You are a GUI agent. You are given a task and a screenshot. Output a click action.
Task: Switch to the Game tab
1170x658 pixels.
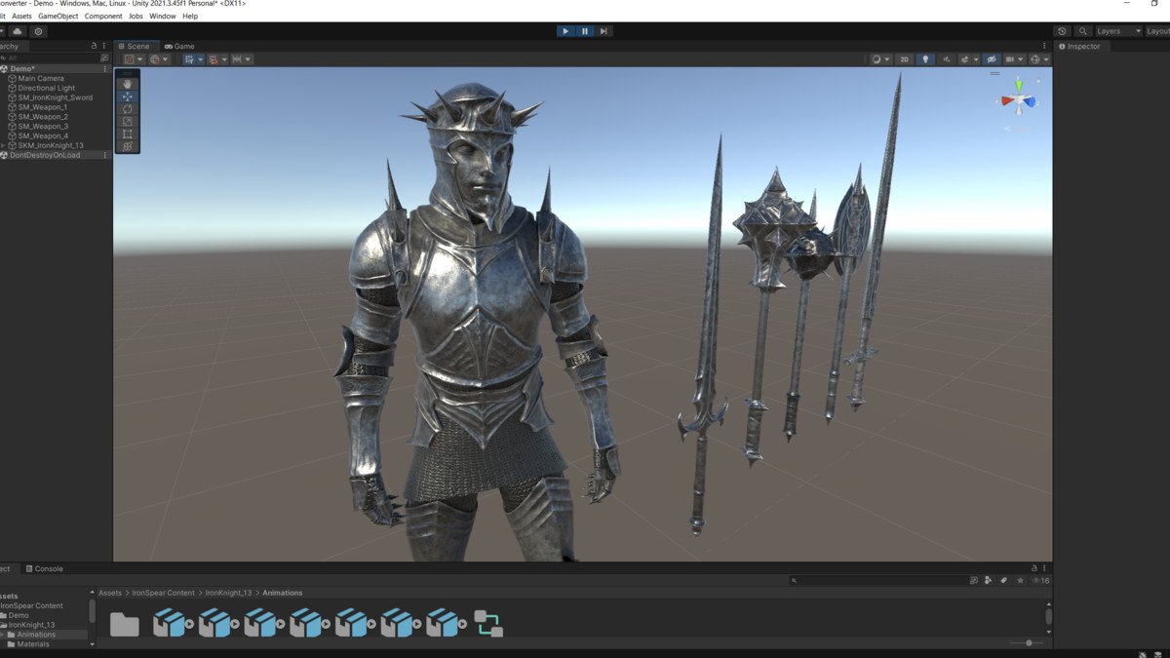[179, 46]
